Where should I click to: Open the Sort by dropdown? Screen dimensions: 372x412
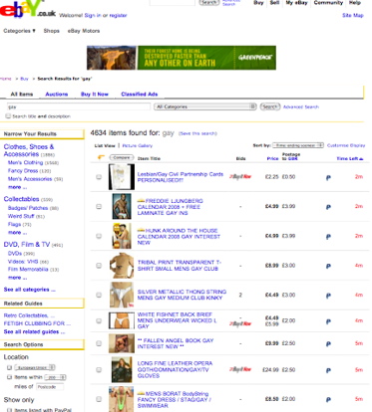coord(298,145)
